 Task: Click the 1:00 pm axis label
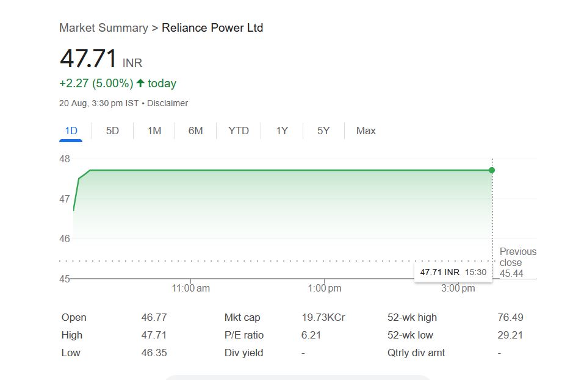pyautogui.click(x=325, y=288)
